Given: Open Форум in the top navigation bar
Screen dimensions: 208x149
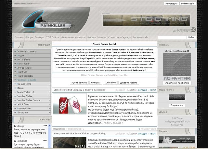Looking at the screenshot, I should [30, 37].
